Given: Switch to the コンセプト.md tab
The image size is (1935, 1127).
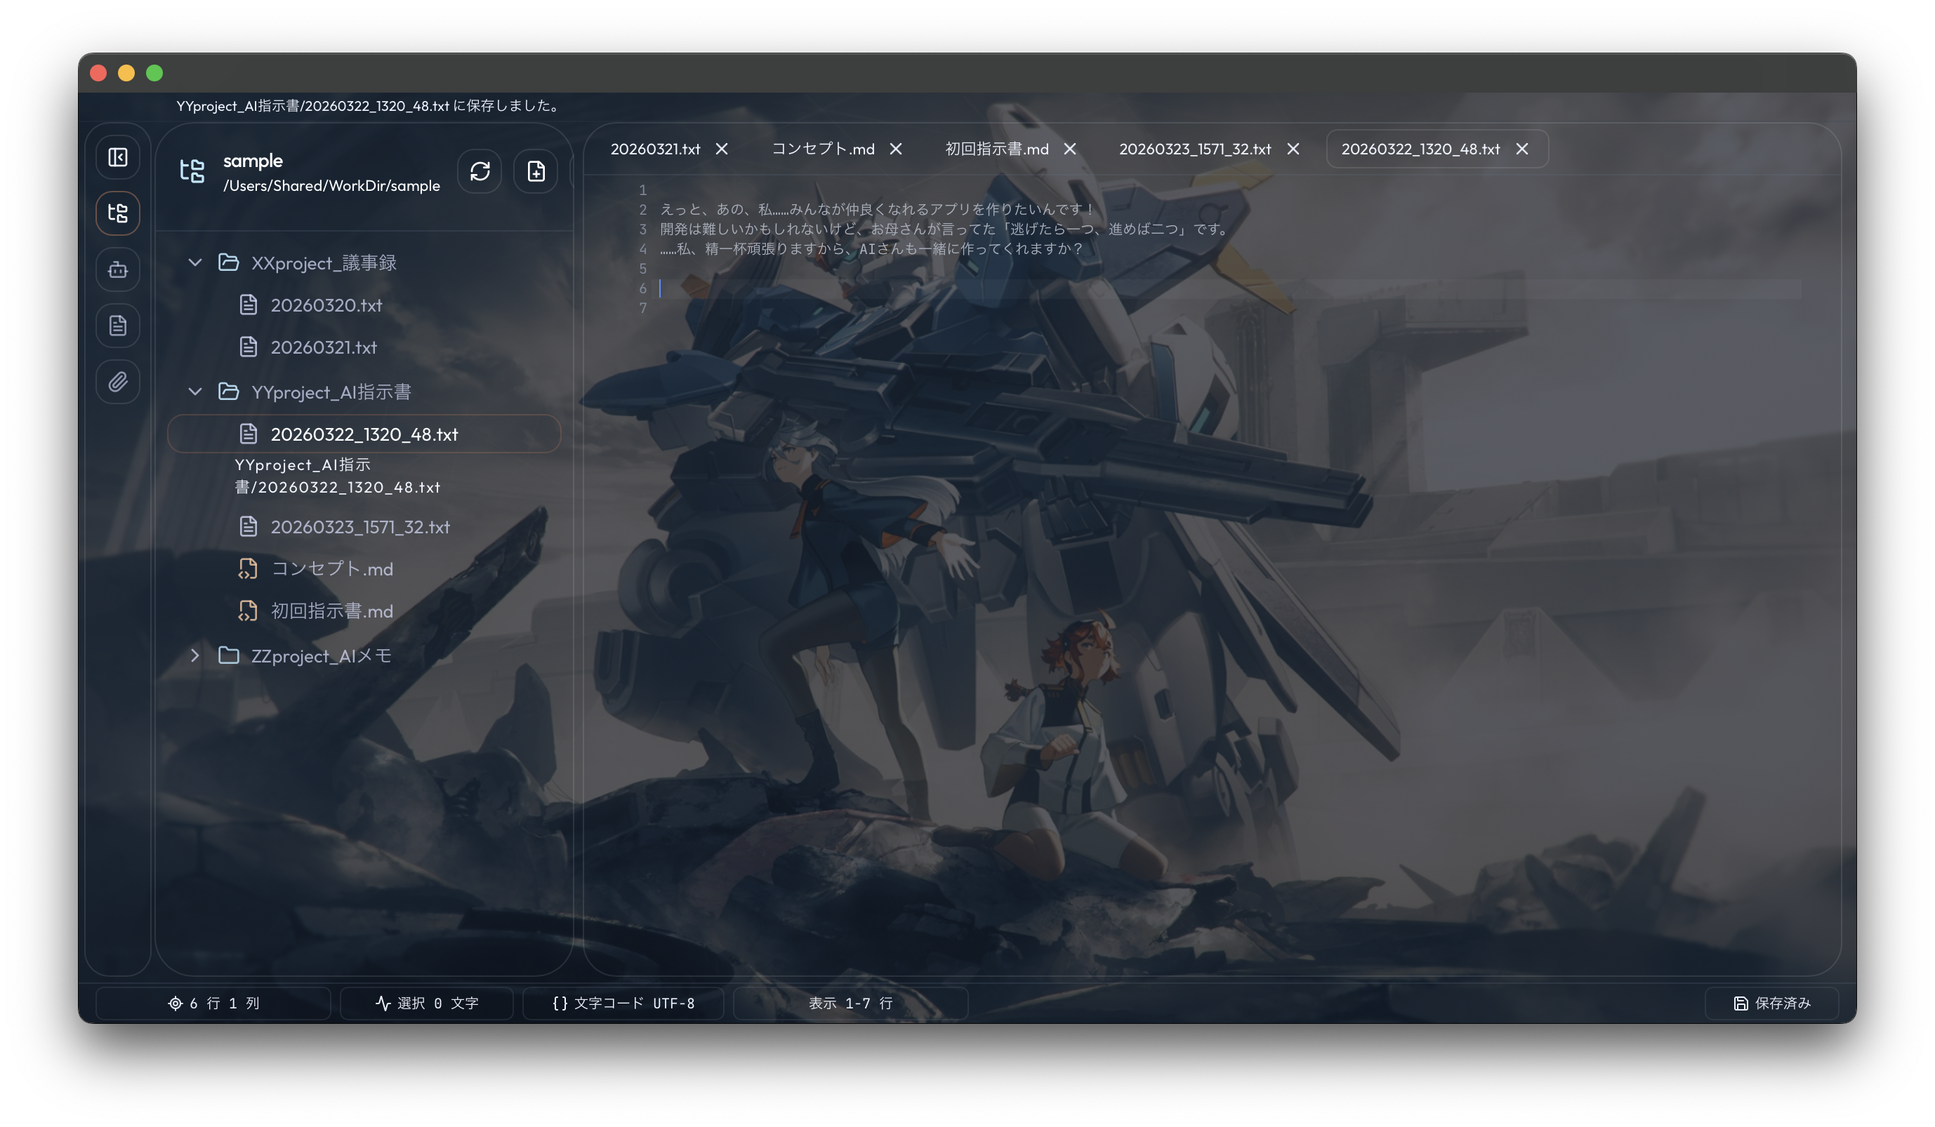Looking at the screenshot, I should pyautogui.click(x=821, y=149).
